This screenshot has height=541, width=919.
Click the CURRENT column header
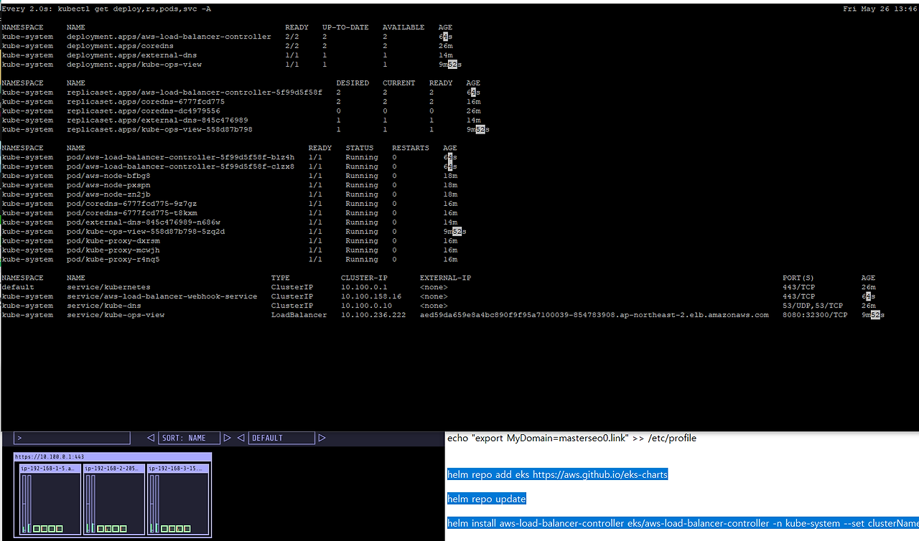click(399, 83)
